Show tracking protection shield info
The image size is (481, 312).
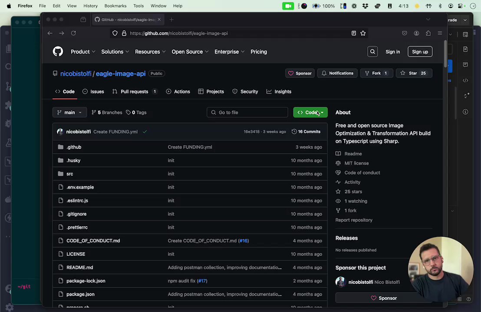pyautogui.click(x=115, y=33)
